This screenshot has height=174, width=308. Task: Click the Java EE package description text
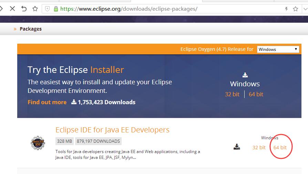[128, 154]
